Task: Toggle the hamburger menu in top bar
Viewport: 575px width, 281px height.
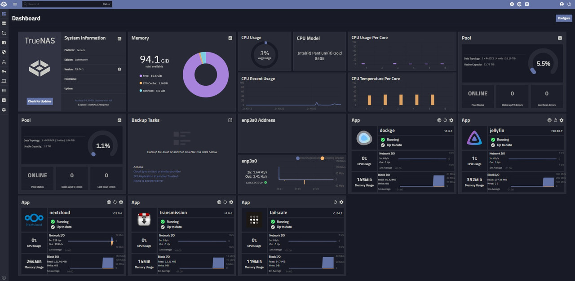Action: (15, 4)
